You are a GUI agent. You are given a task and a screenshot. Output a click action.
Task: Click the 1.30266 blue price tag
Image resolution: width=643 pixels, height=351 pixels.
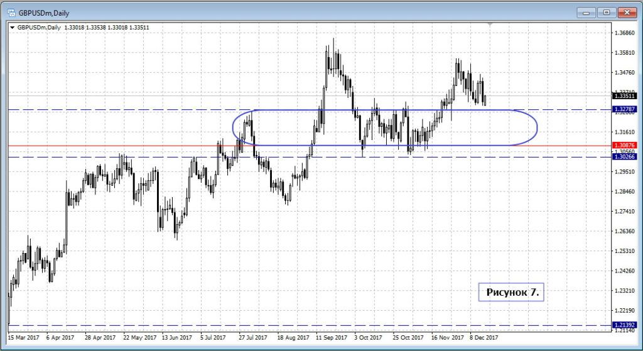625,157
